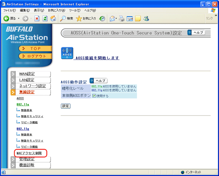The height and width of the screenshot is (176, 219).
Task: Open Favorites (お気に入り) star button
Action: [x=86, y=18]
